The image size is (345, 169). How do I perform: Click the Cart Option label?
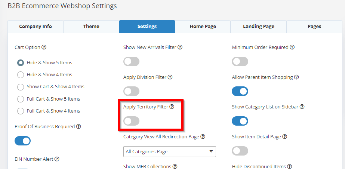pyautogui.click(x=28, y=47)
